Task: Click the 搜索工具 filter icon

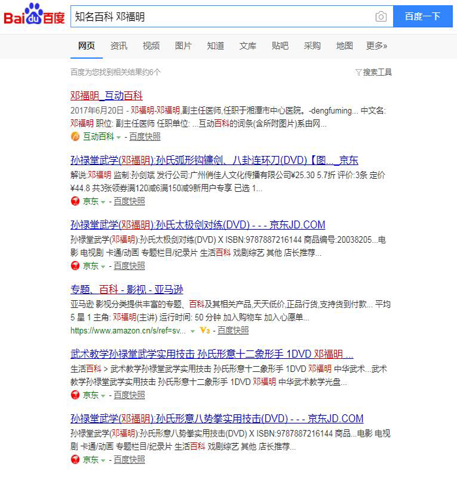Action: point(358,72)
